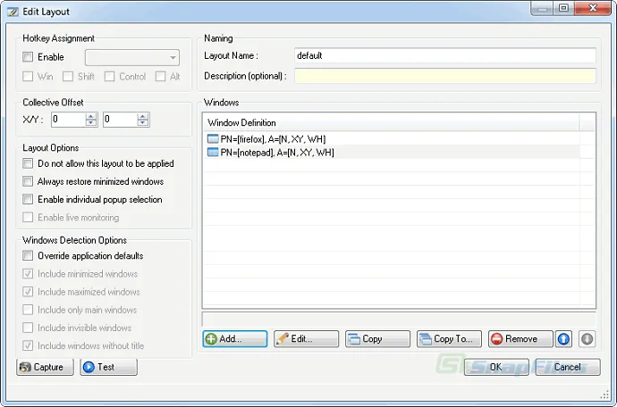This screenshot has height=407, width=617.
Task: Click the Capture button
Action: click(45, 367)
